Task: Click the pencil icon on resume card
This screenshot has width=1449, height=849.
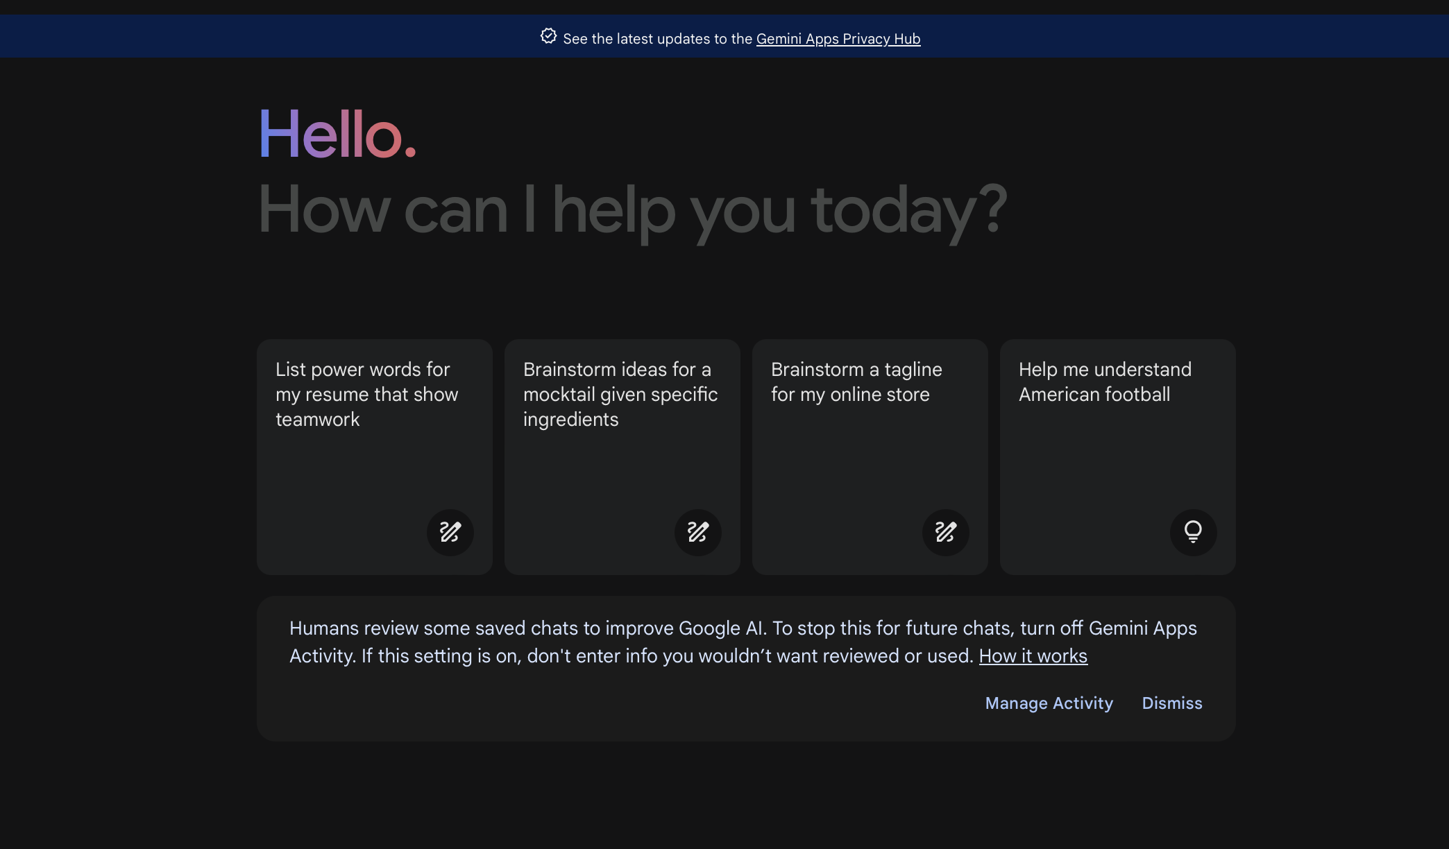Action: tap(450, 532)
